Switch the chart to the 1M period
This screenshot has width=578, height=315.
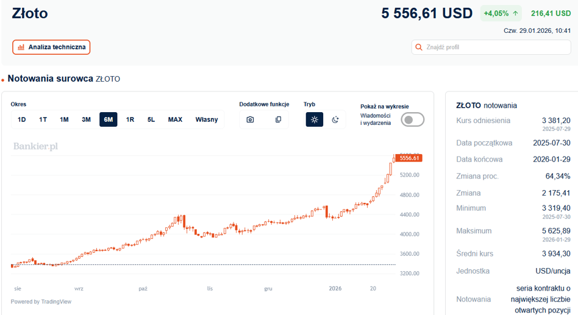click(x=64, y=120)
